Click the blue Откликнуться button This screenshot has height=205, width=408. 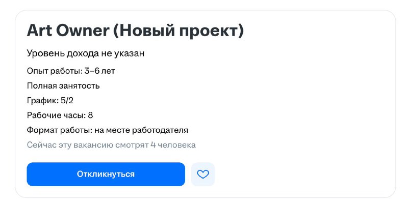pos(106,174)
